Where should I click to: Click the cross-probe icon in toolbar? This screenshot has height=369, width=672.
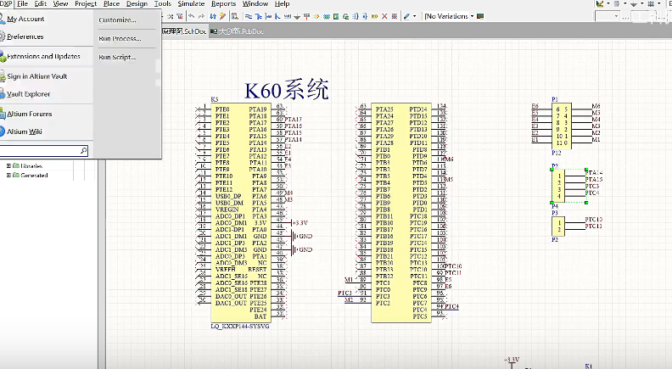222,16
